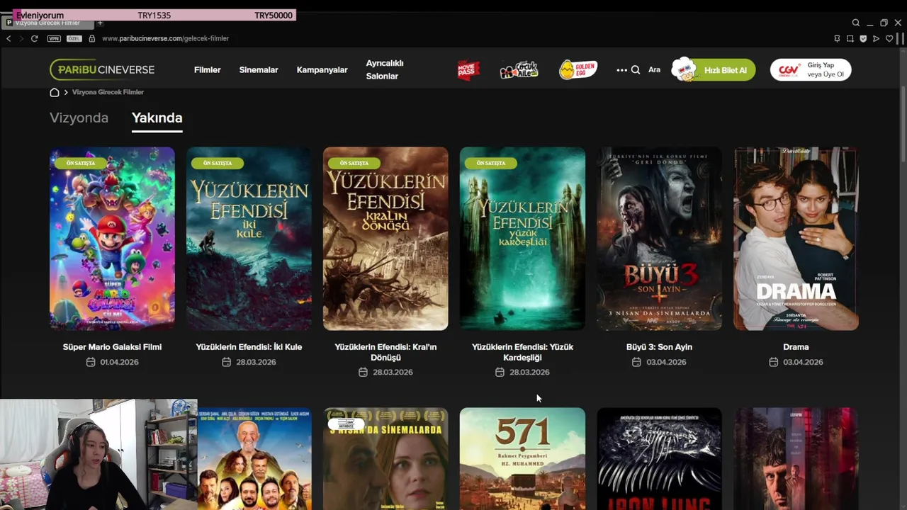Click the search magnifier icon next to Ara
This screenshot has height=510, width=907.
[636, 70]
